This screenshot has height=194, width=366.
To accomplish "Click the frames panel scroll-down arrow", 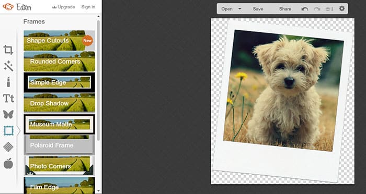I will point(98,191).
